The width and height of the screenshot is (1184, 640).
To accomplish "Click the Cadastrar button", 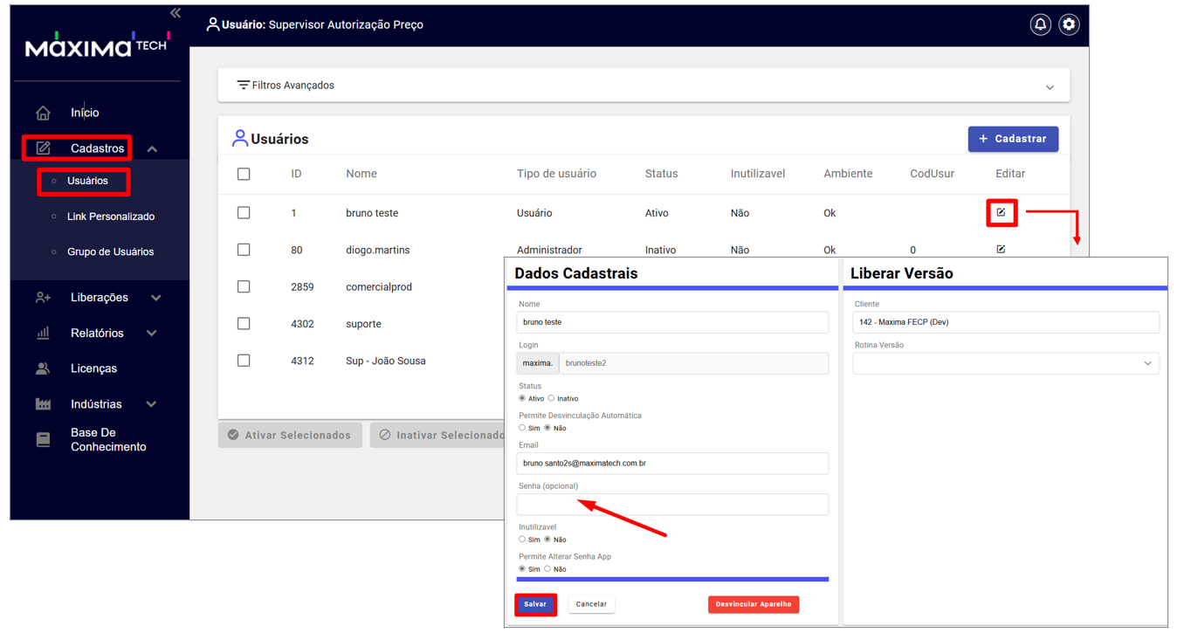I will click(1013, 139).
